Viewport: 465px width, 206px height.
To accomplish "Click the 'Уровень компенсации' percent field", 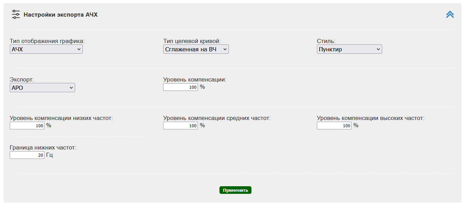I will [x=180, y=87].
